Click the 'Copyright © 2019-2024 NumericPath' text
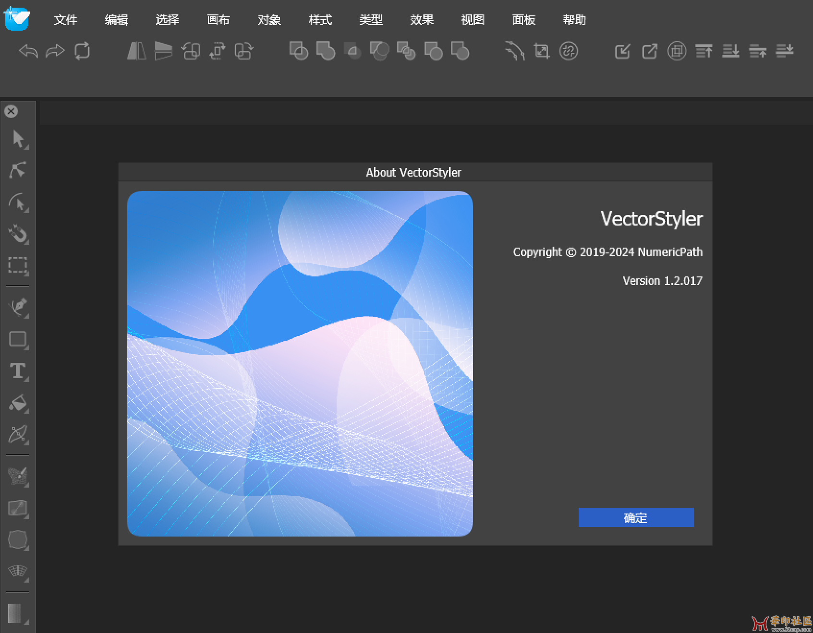This screenshot has width=813, height=633. pyautogui.click(x=607, y=252)
